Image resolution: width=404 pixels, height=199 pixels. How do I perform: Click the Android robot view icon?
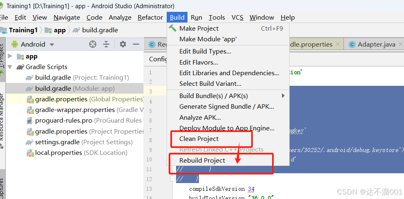tap(14, 45)
